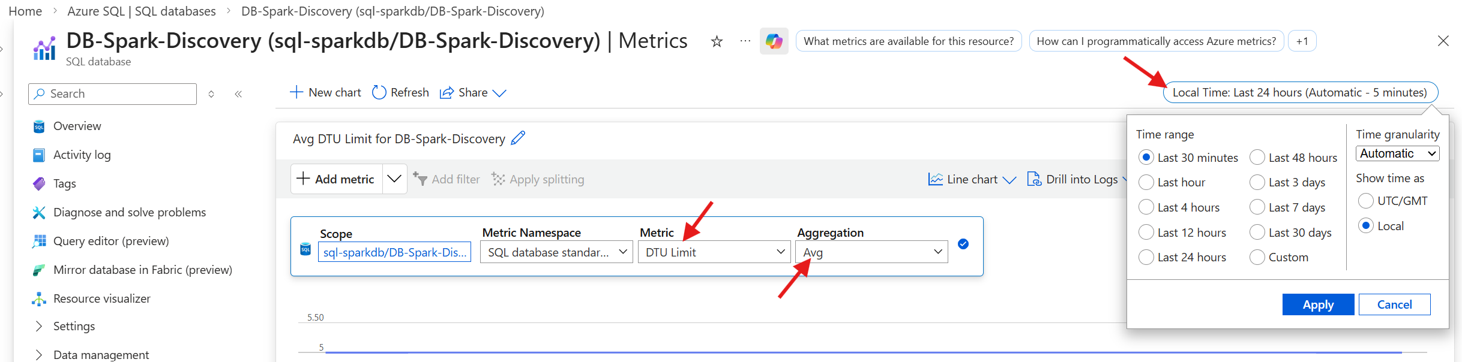The image size is (1462, 362).
Task: Open Query editor (preview)
Action: click(111, 241)
